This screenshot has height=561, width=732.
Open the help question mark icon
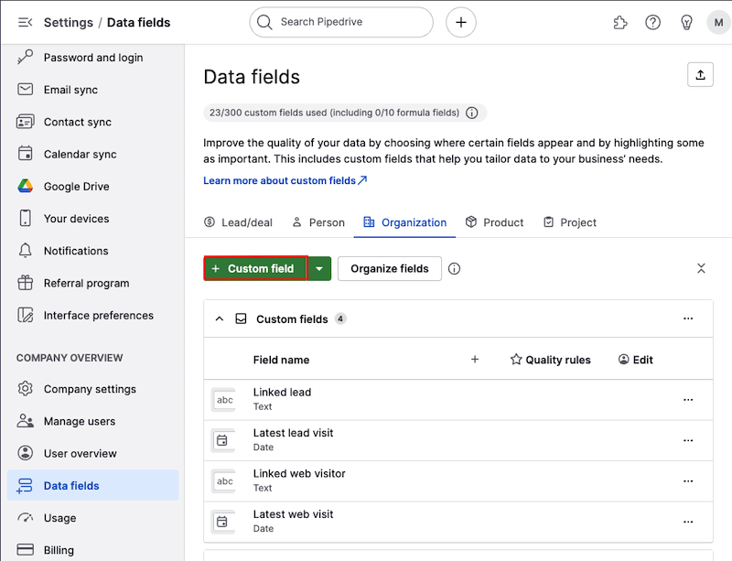pyautogui.click(x=652, y=22)
